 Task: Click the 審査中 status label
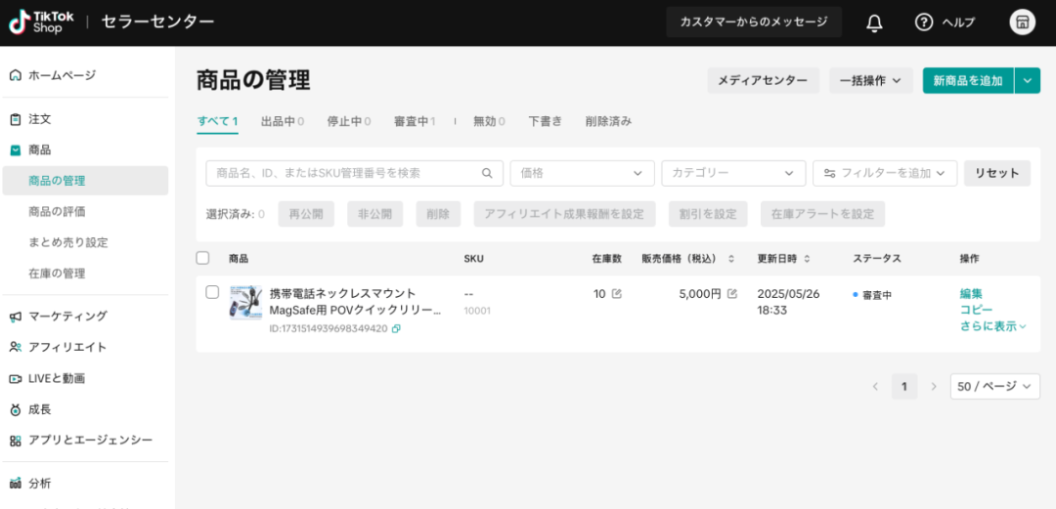click(877, 295)
